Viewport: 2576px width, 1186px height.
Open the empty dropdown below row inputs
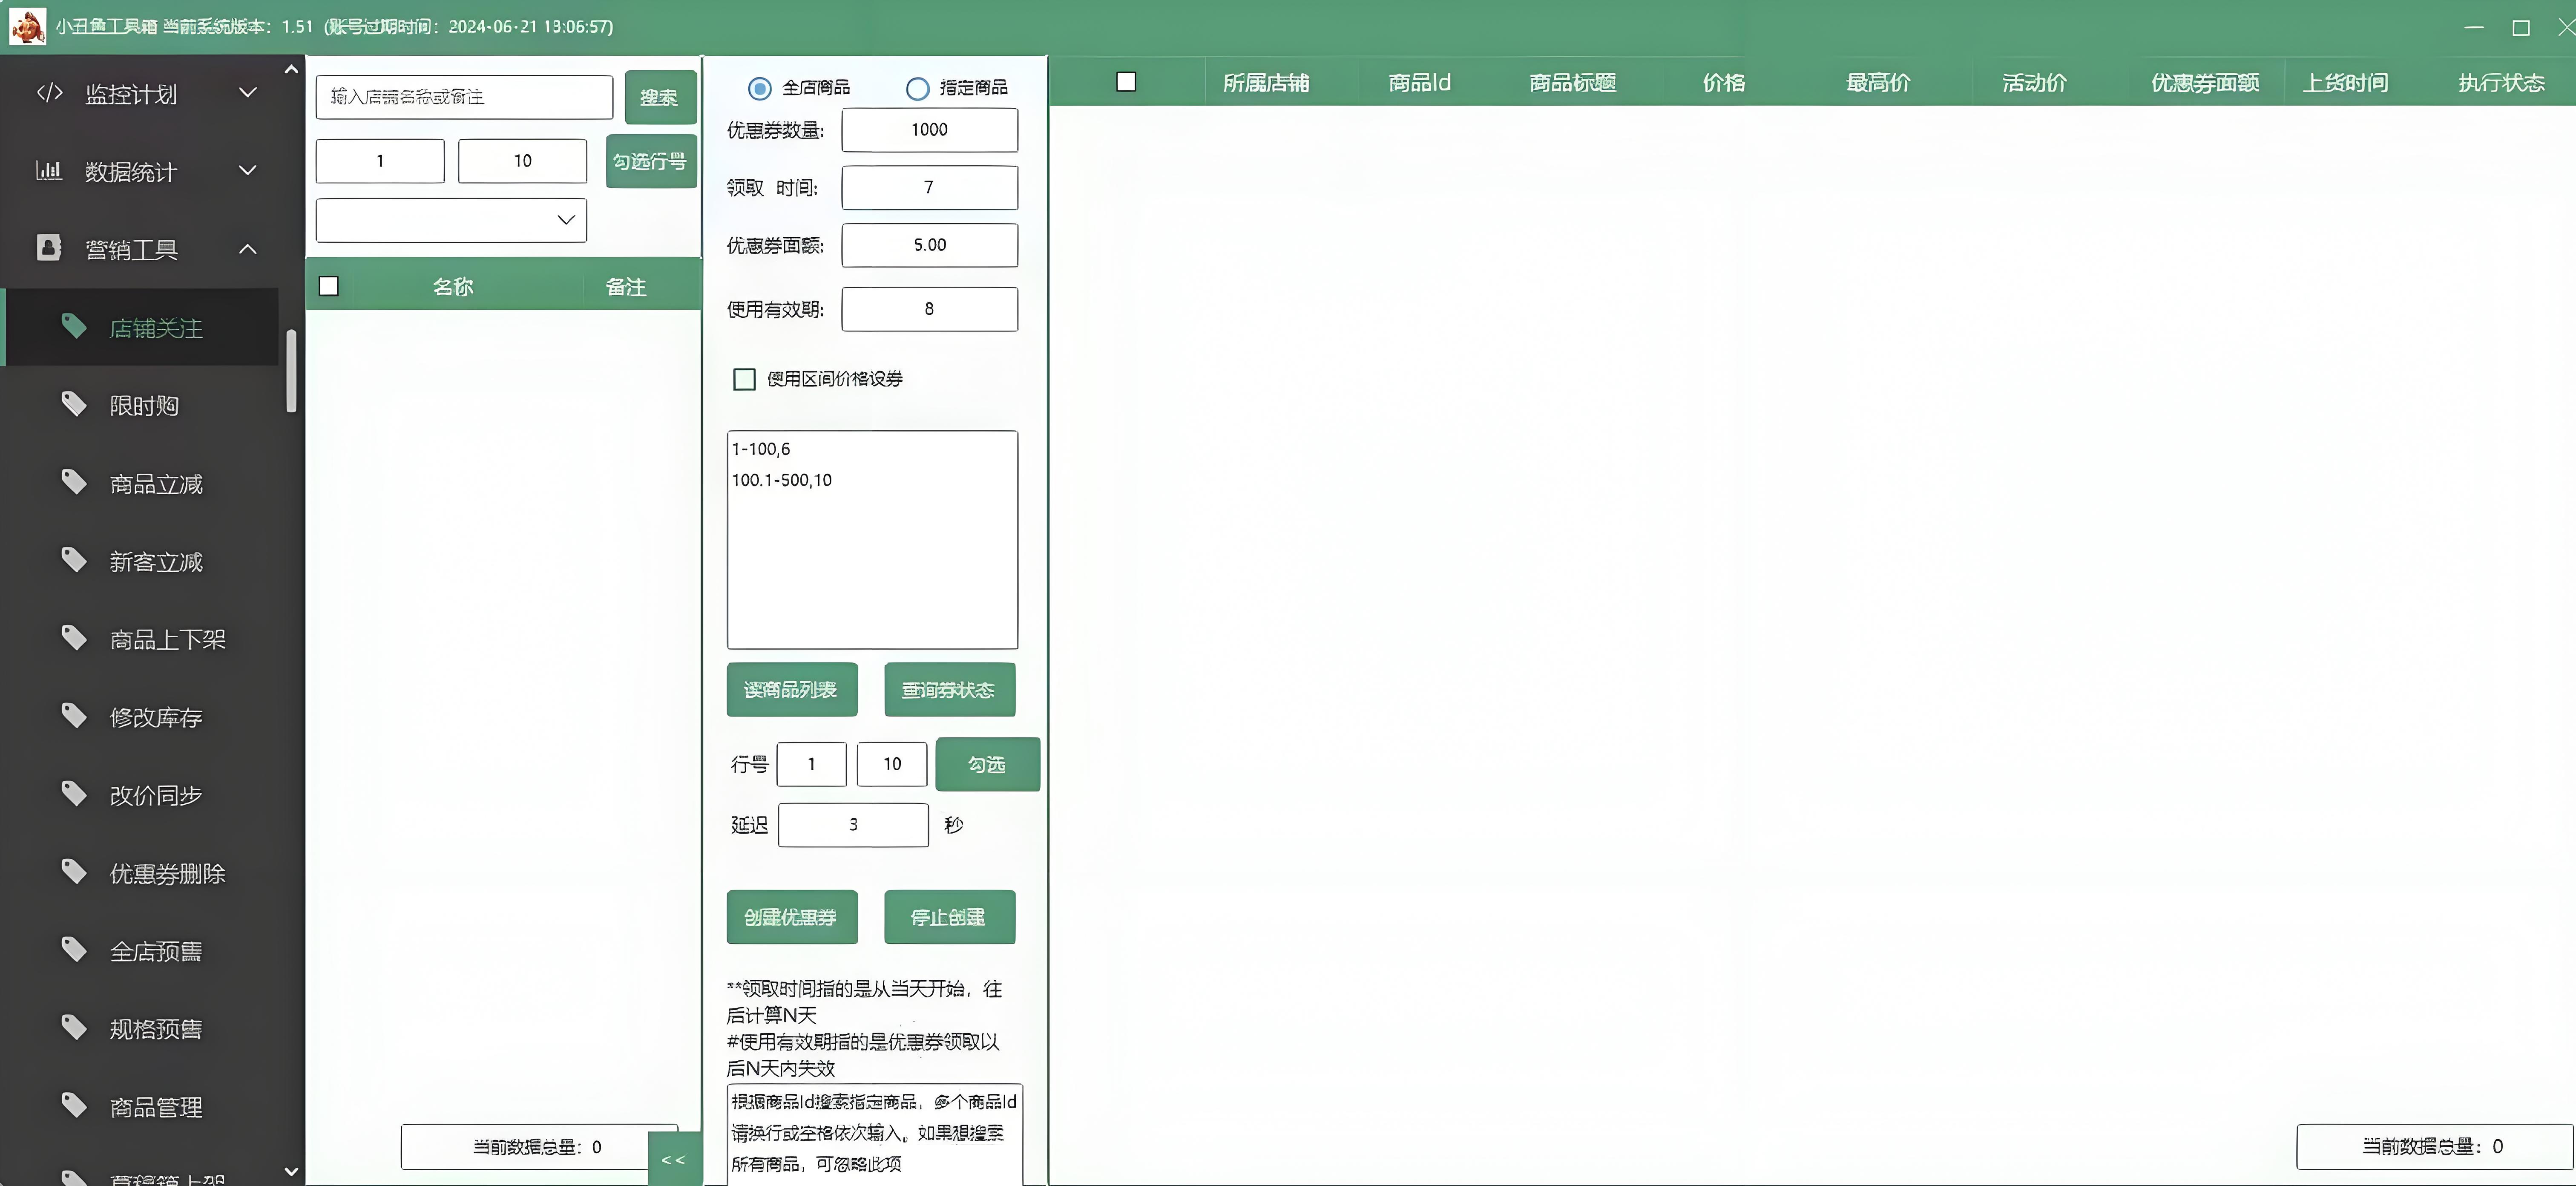451,220
